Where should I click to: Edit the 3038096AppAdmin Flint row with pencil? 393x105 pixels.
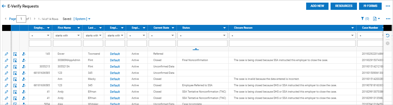(6, 60)
